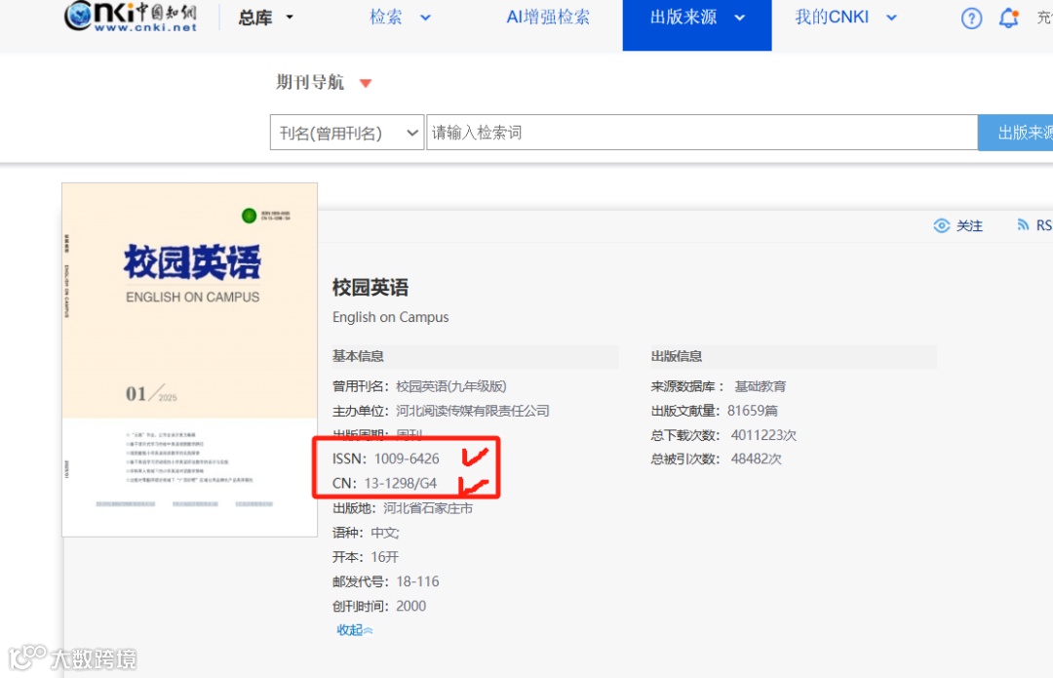Click 邮发代号 18-116

tap(385, 582)
